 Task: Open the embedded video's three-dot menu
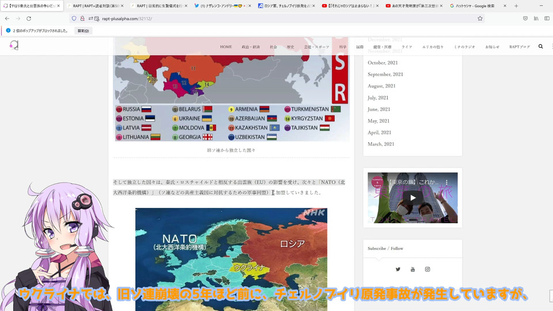tap(446, 182)
